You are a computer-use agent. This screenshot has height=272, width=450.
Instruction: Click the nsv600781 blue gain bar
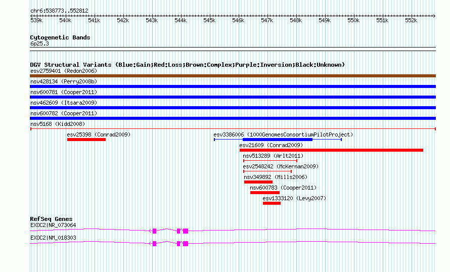pyautogui.click(x=233, y=97)
